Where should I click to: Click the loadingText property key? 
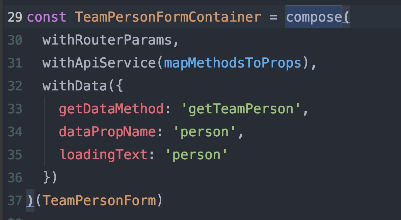pyautogui.click(x=103, y=155)
